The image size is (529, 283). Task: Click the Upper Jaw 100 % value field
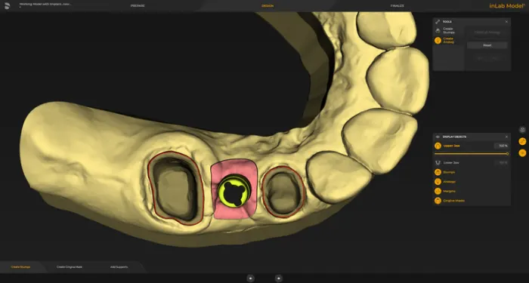[502, 146]
